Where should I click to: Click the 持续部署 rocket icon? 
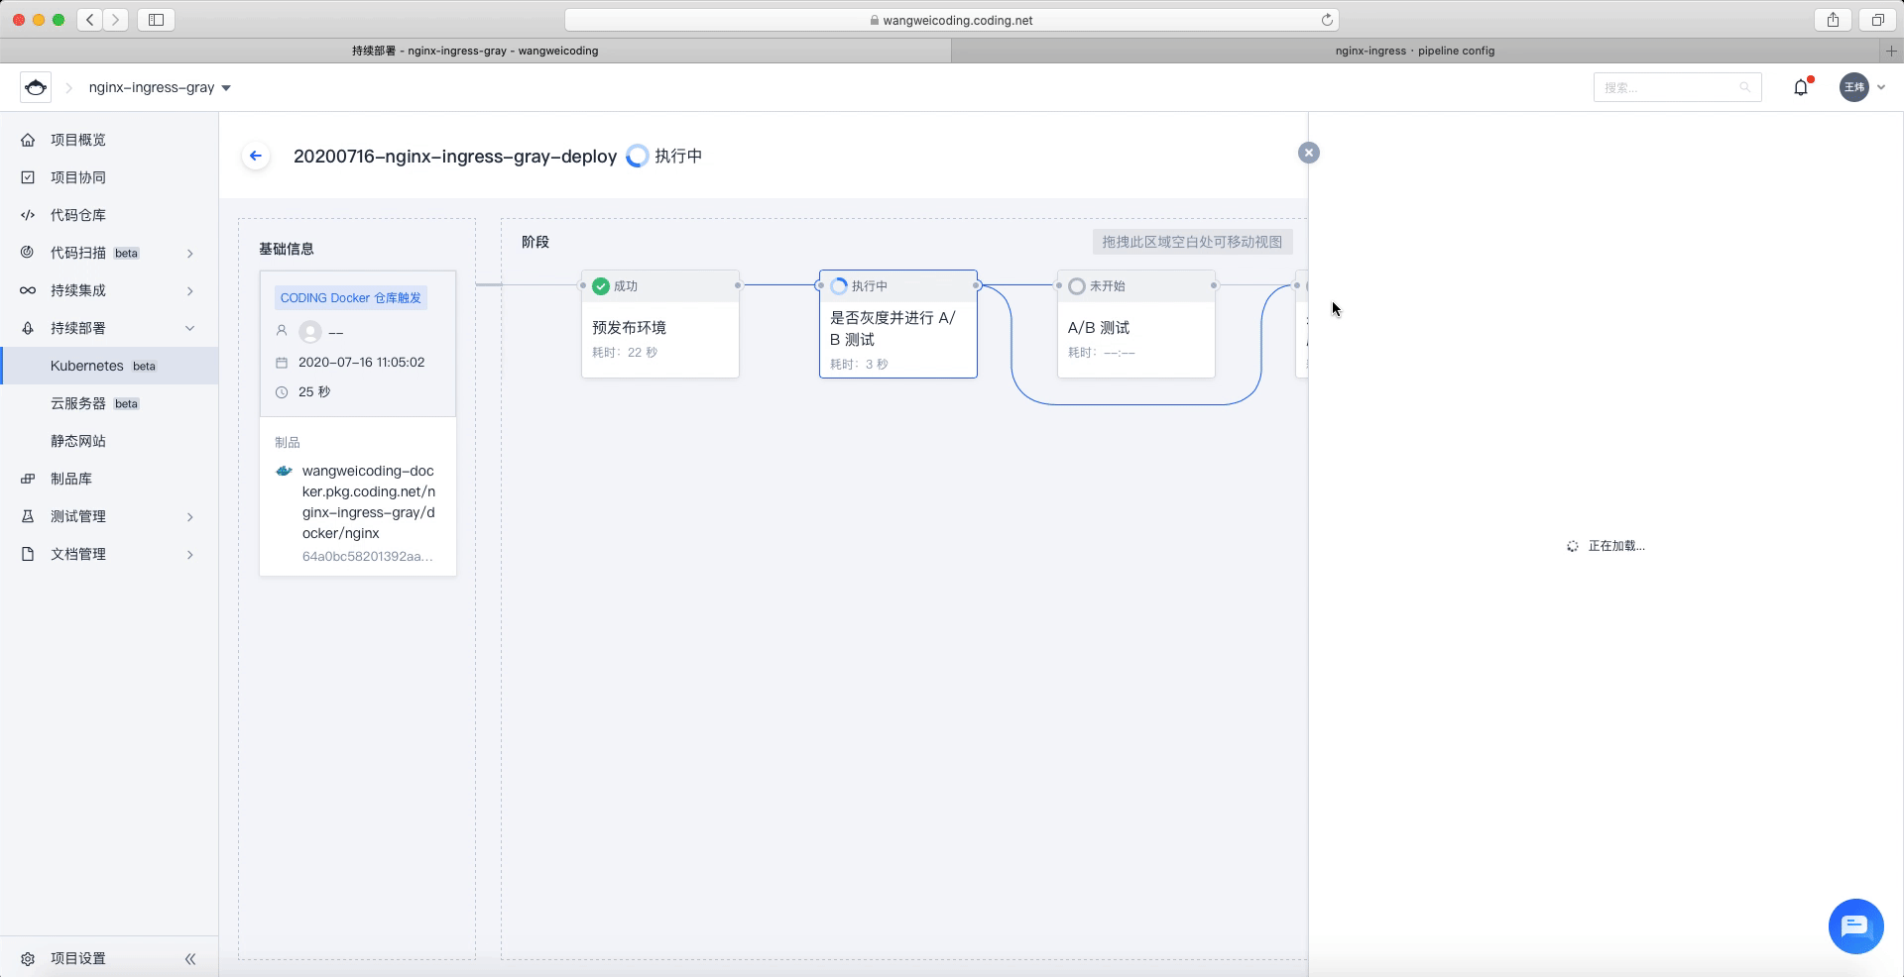pyautogui.click(x=28, y=328)
